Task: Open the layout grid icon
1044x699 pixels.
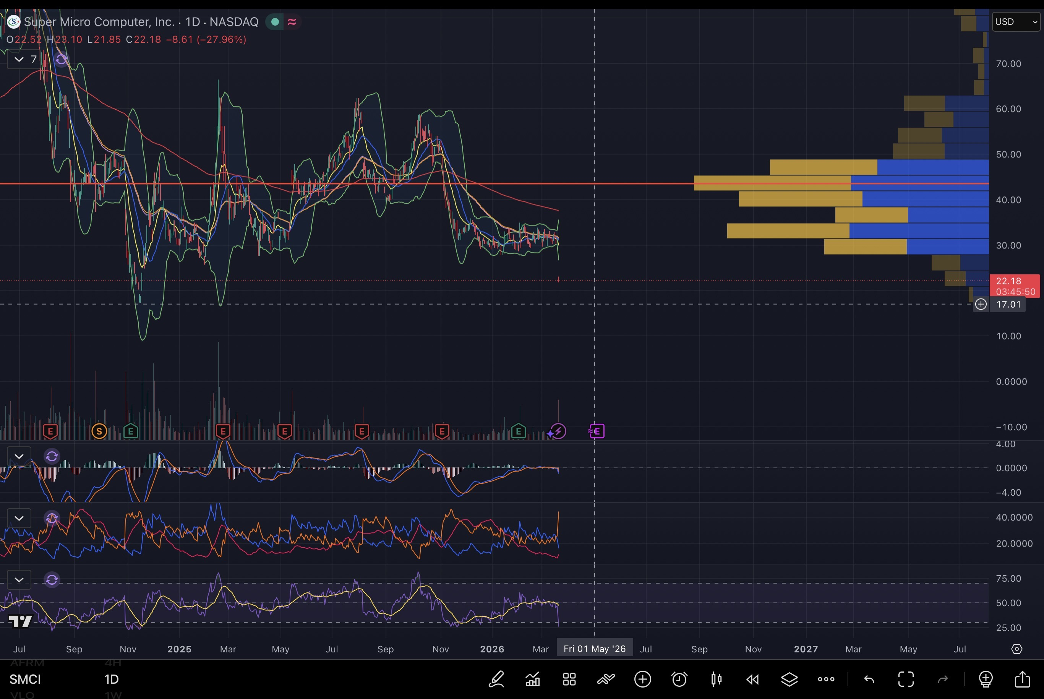Action: coord(569,680)
